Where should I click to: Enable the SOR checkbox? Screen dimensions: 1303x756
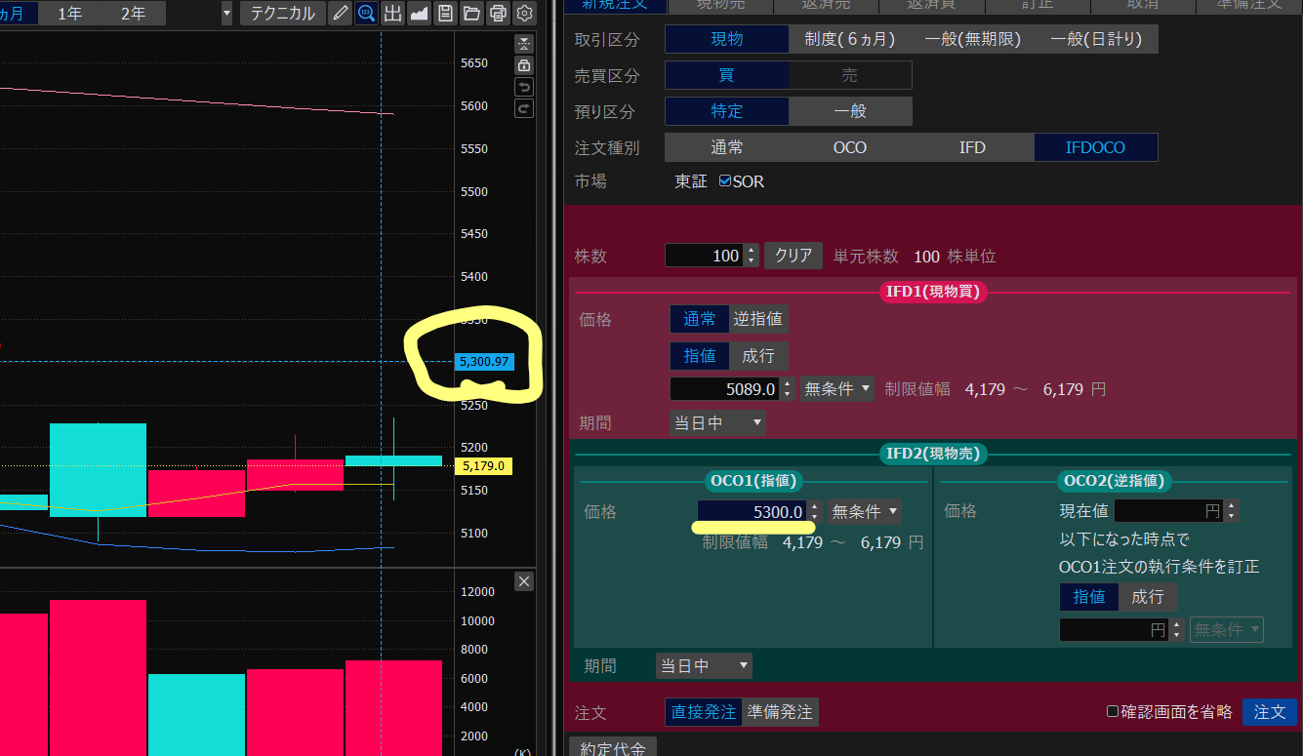pyautogui.click(x=724, y=180)
